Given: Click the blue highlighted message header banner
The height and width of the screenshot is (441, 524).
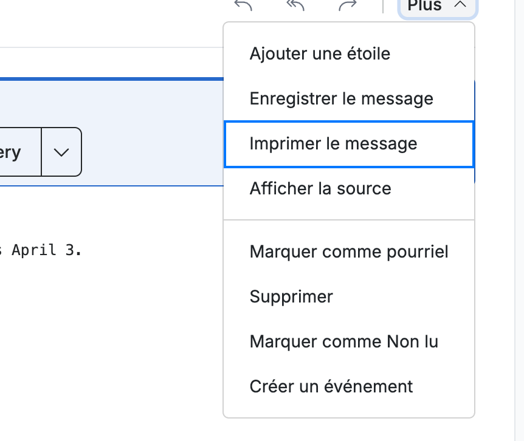Looking at the screenshot, I should click(112, 132).
